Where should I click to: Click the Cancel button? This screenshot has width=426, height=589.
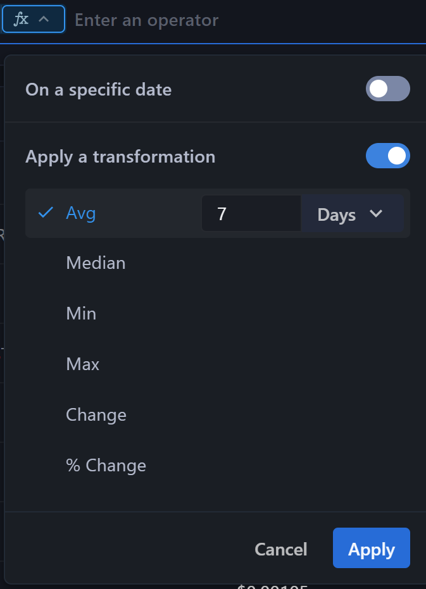[x=281, y=549]
